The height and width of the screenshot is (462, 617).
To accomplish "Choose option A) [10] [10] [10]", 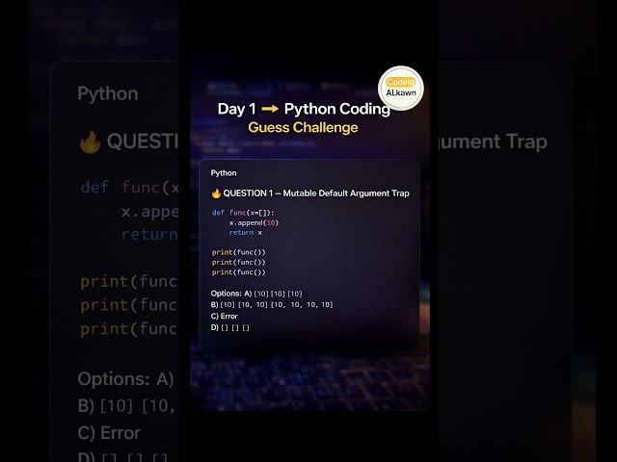I will pyautogui.click(x=273, y=294).
